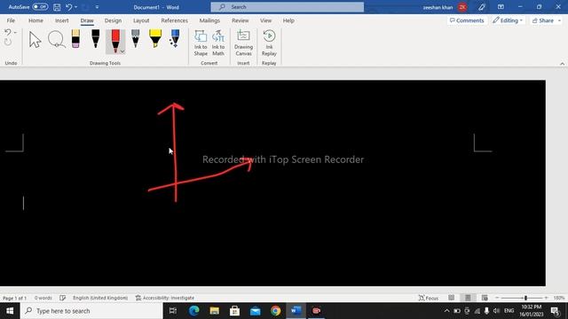Change language English (United Kingdom)

pyautogui.click(x=100, y=298)
